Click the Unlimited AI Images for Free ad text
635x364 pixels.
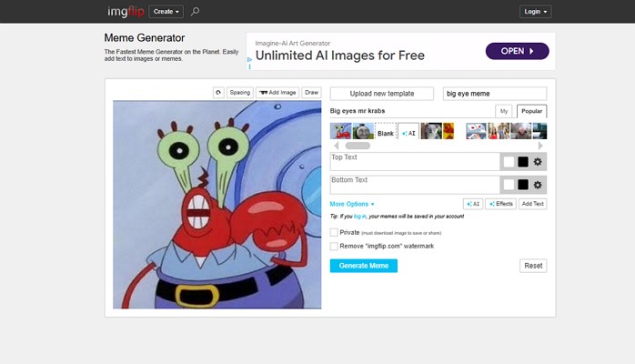pos(340,56)
